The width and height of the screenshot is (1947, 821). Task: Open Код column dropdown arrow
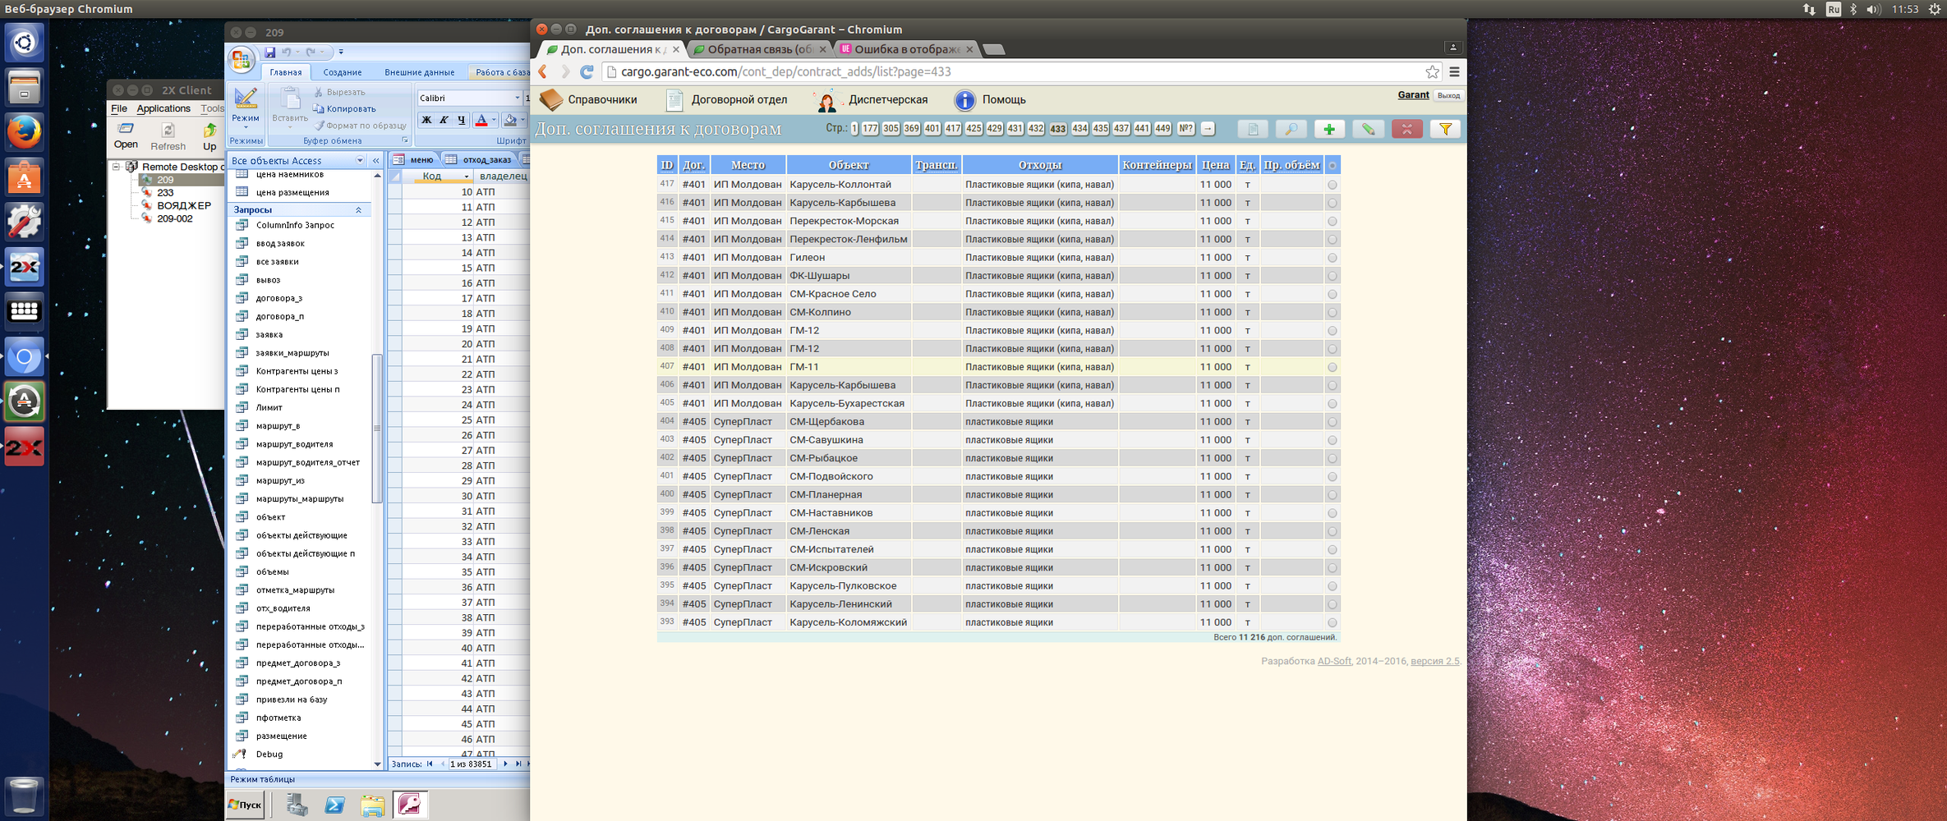pos(466,176)
